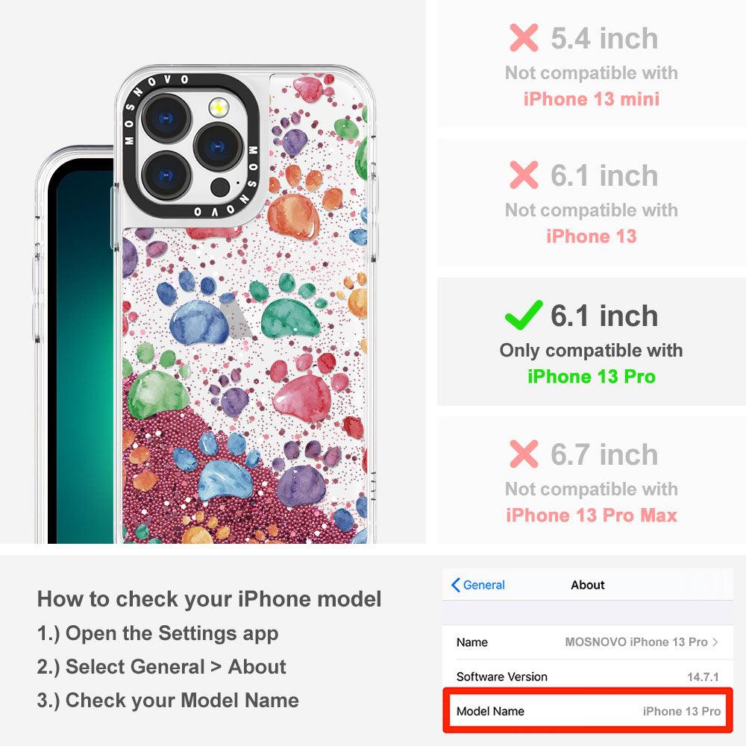Click the large blue paw print
This screenshot has height=746, width=746.
point(199,322)
